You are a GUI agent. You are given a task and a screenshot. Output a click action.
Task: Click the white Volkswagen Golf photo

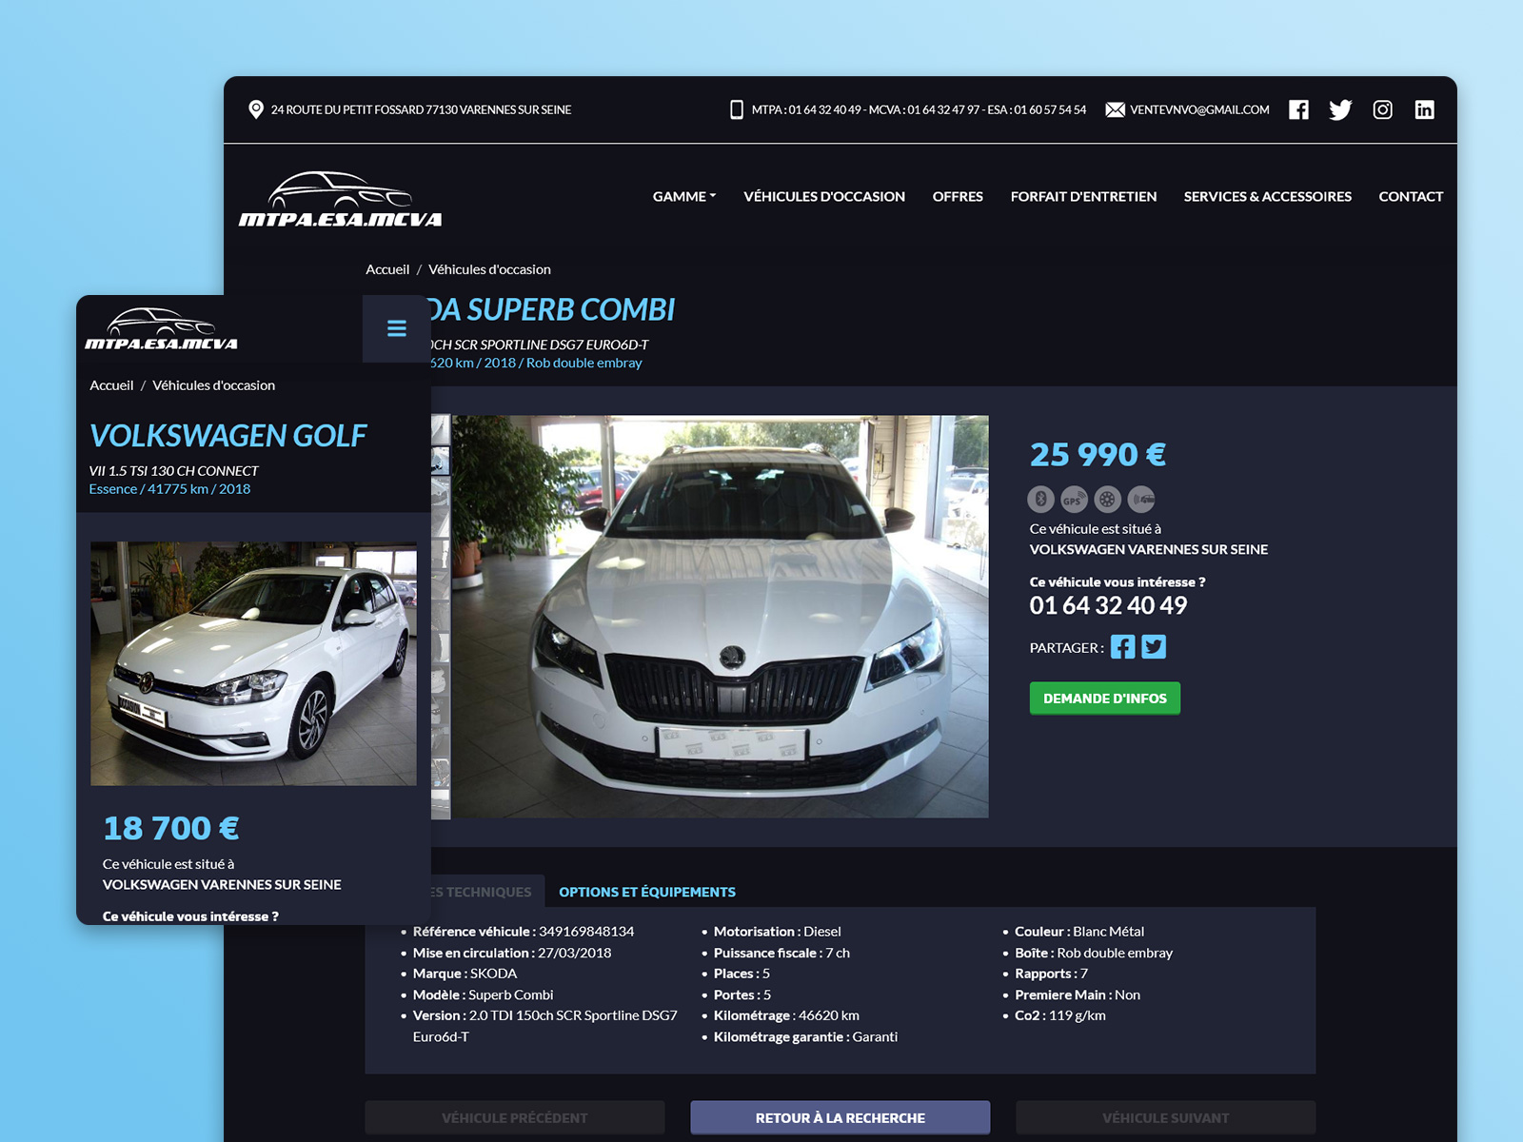(x=253, y=663)
